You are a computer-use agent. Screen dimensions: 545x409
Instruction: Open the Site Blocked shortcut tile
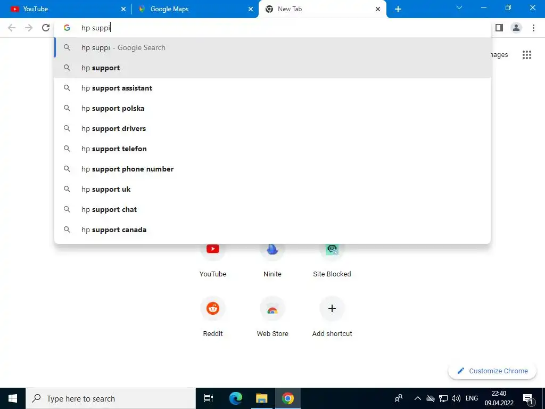332,259
